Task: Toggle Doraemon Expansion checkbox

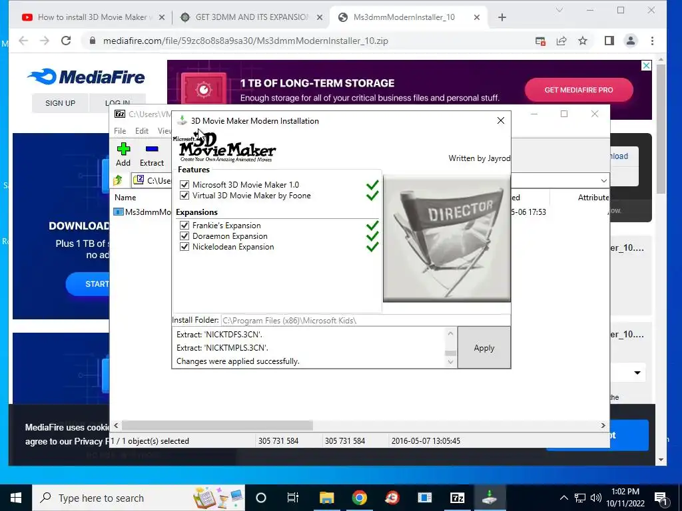Action: 184,236
